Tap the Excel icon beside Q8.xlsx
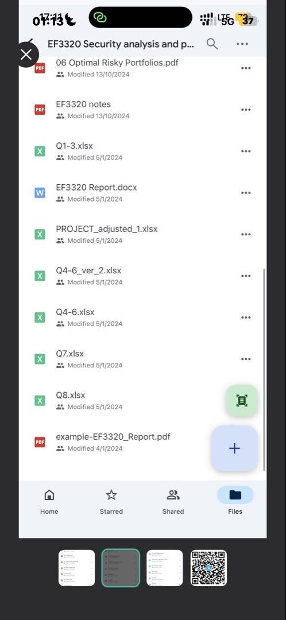286x620 pixels. [x=40, y=401]
